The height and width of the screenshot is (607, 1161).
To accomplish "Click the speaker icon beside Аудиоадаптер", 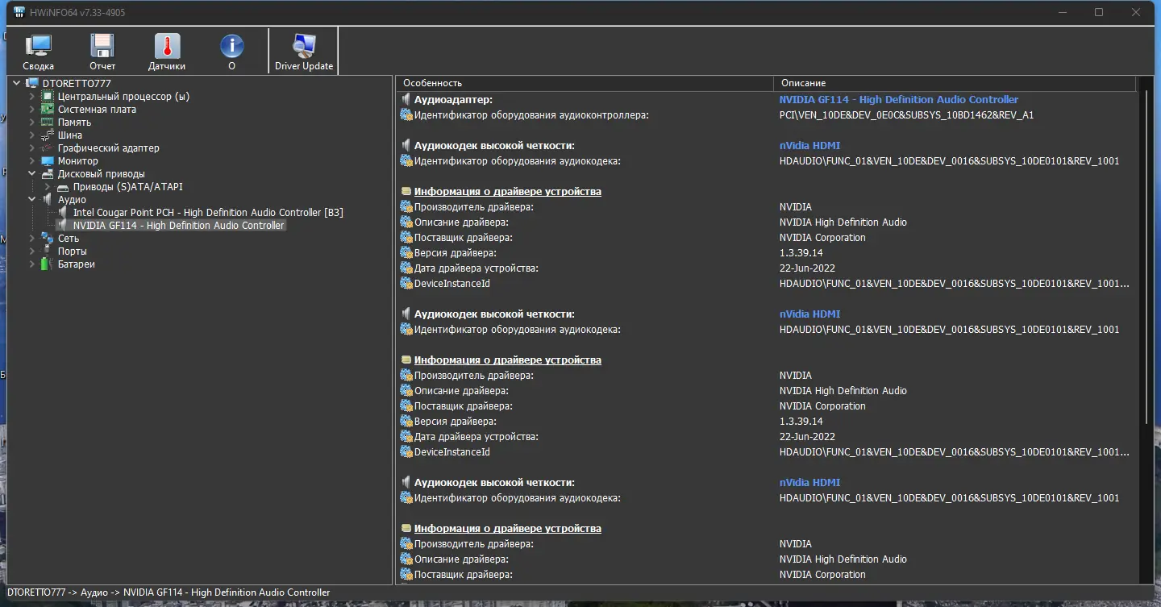I will coord(406,100).
